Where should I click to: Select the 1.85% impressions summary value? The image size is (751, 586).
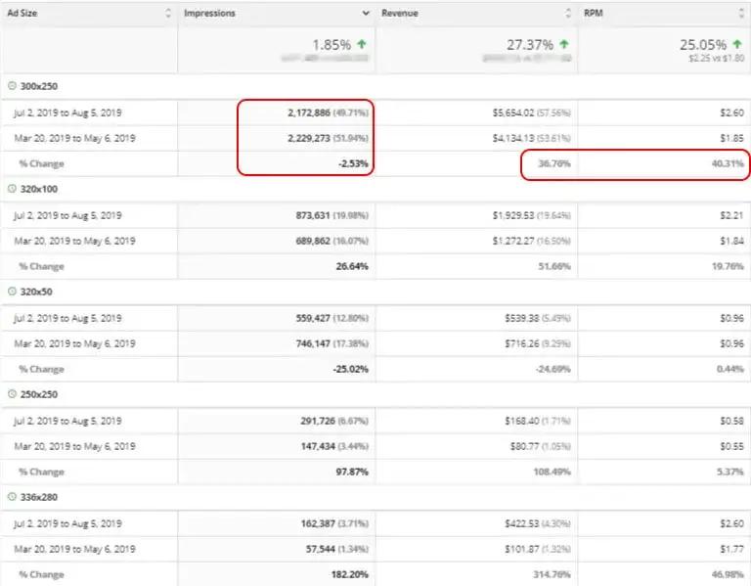(331, 45)
